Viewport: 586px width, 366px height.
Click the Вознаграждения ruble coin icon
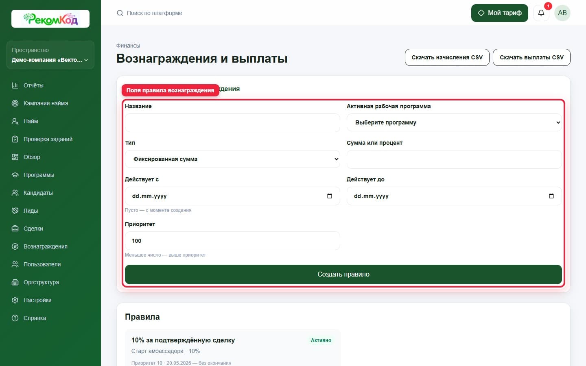point(15,246)
